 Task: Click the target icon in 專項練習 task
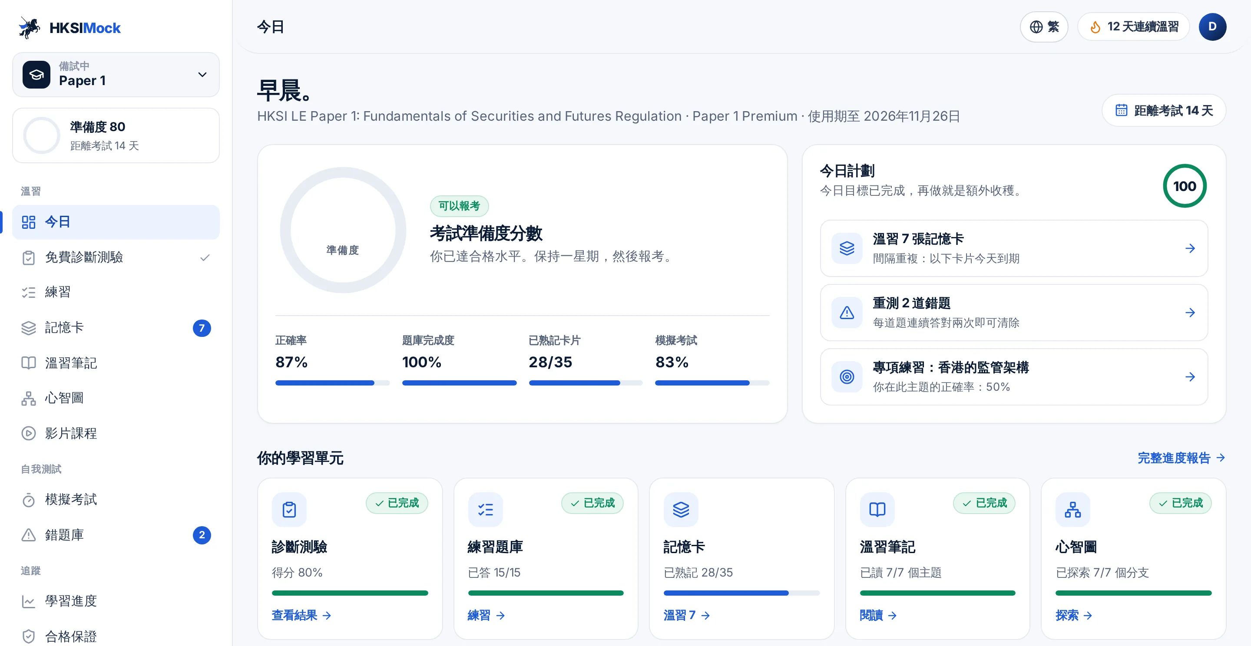pyautogui.click(x=847, y=377)
